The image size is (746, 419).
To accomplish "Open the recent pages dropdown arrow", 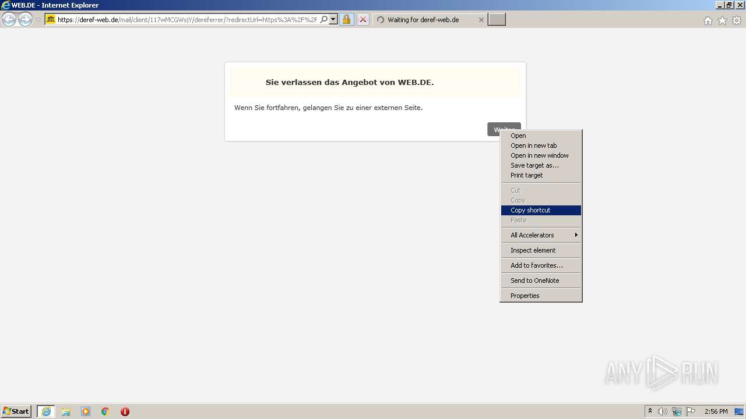I will point(38,20).
